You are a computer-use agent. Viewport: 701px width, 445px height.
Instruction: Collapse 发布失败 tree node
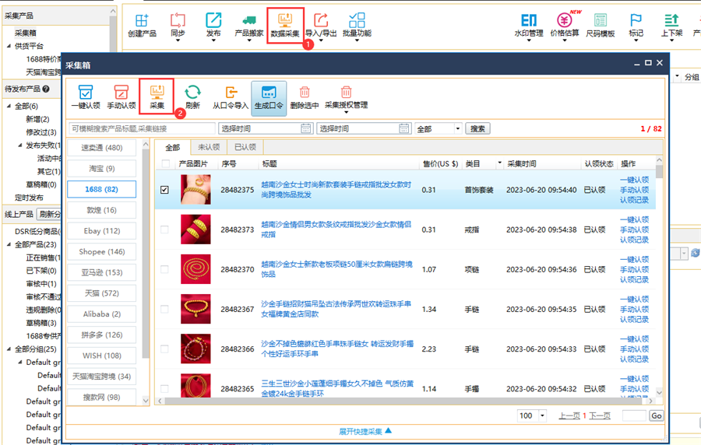(20, 145)
